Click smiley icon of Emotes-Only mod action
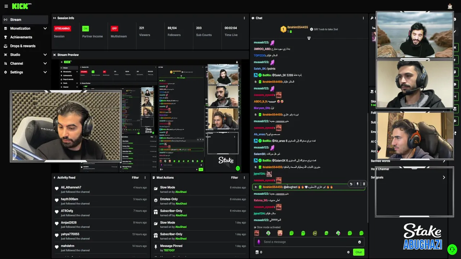 (x=156, y=200)
